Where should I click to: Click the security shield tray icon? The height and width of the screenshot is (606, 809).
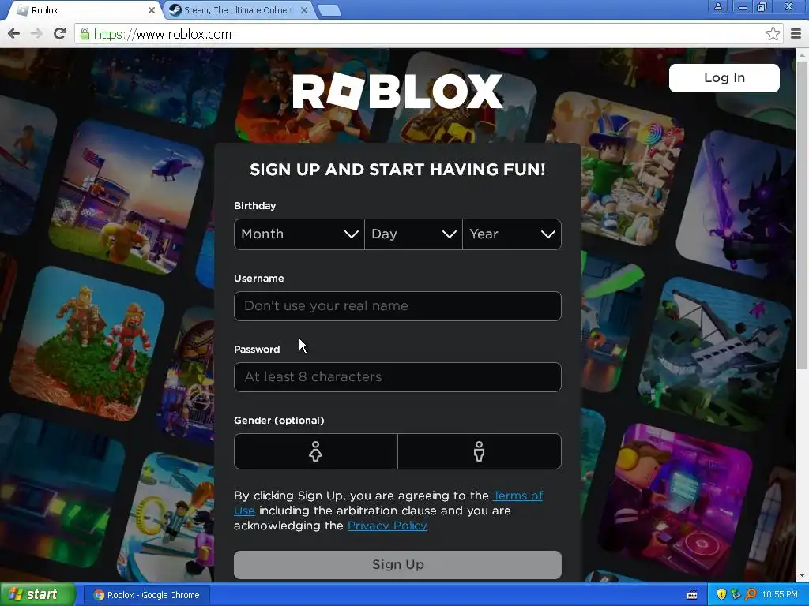(x=721, y=595)
